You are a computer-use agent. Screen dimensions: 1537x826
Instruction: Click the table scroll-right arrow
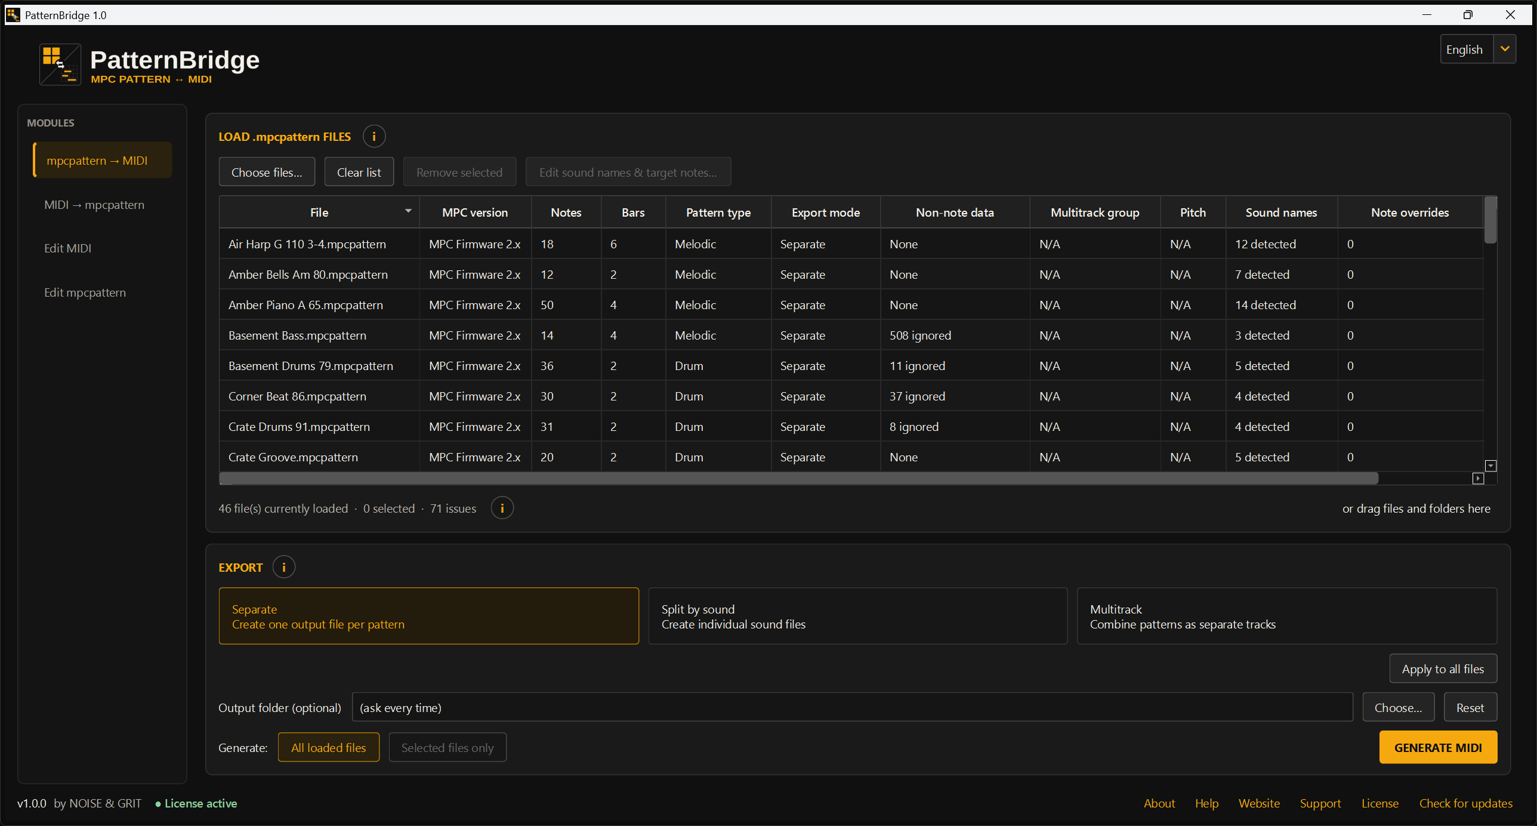click(1478, 478)
